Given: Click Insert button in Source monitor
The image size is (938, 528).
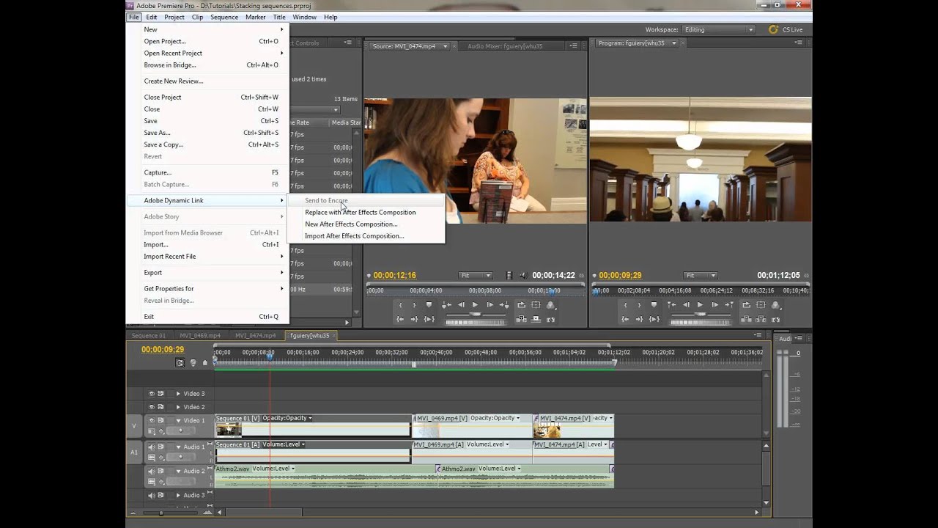Looking at the screenshot, I should (x=521, y=319).
